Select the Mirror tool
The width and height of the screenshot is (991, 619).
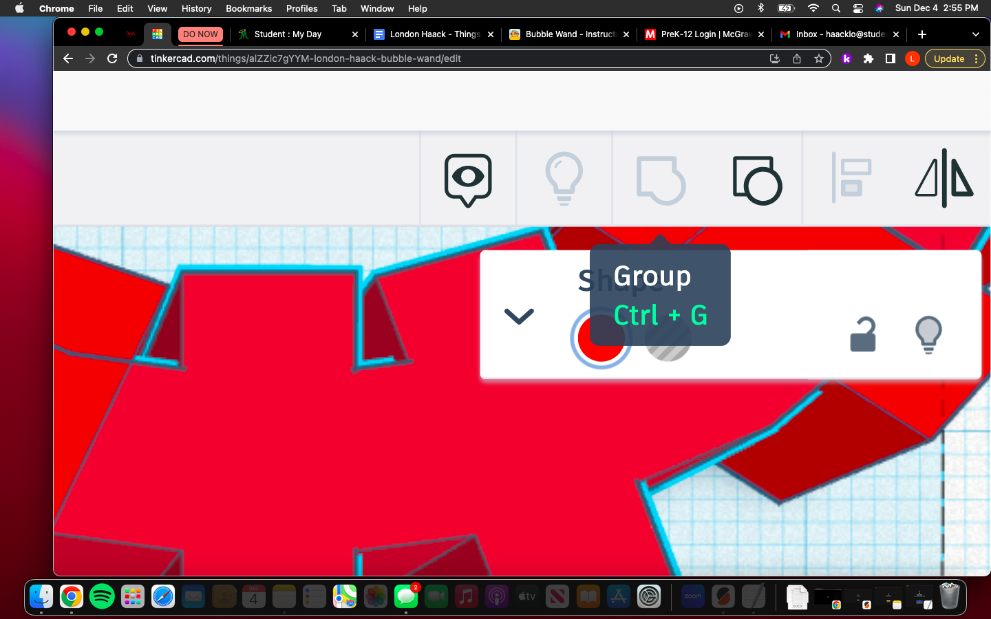point(944,179)
